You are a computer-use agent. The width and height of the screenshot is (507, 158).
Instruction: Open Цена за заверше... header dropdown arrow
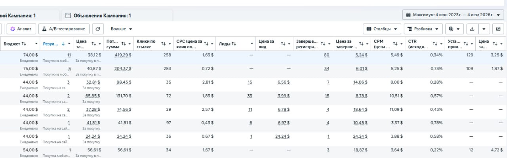tap(368, 44)
